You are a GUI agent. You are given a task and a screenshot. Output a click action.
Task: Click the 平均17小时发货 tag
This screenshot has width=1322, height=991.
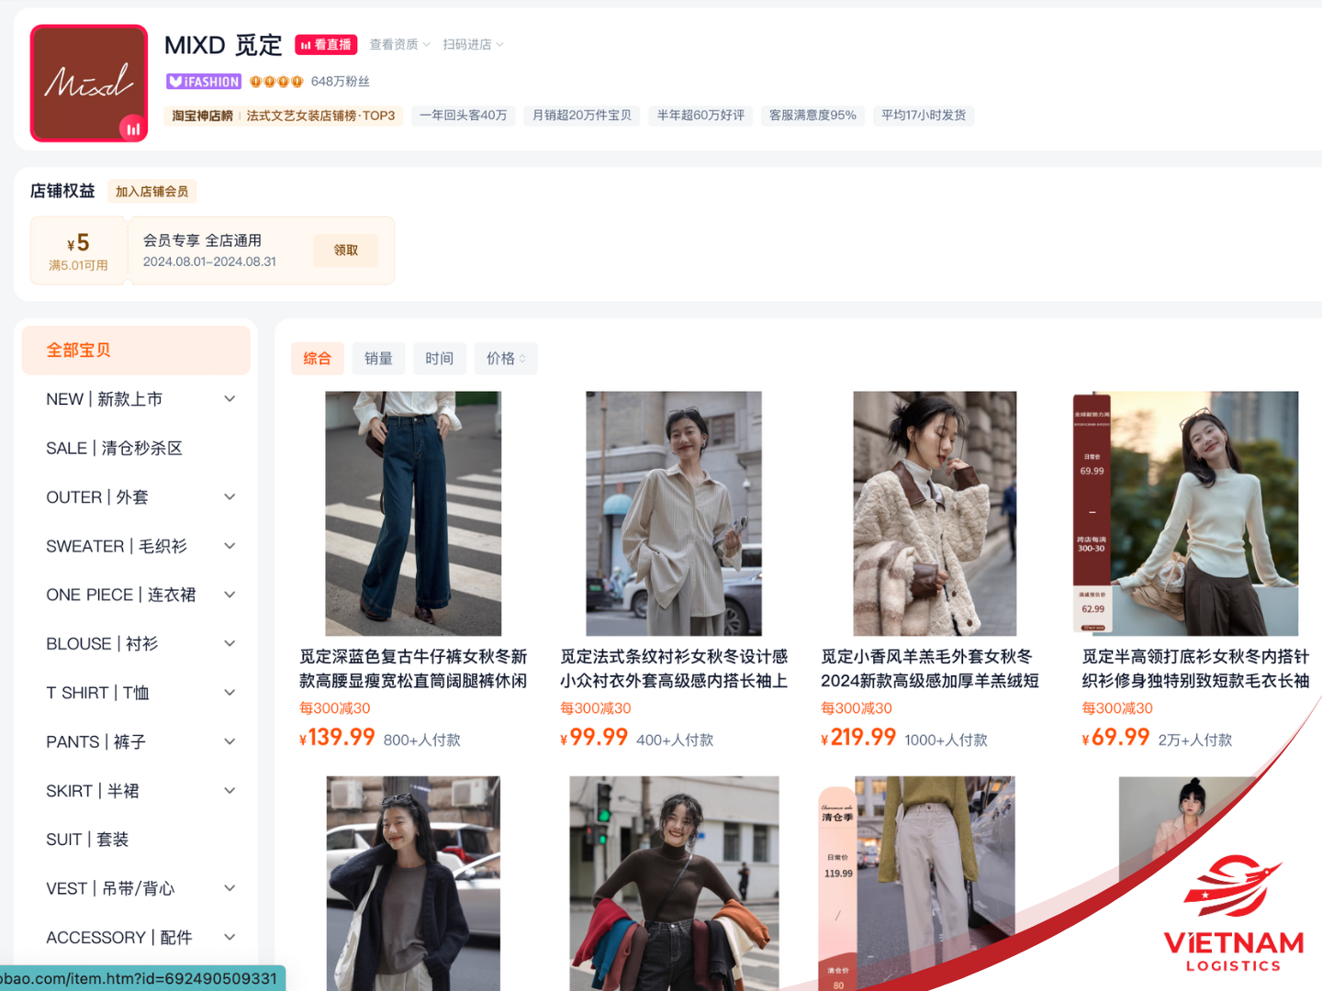point(924,116)
